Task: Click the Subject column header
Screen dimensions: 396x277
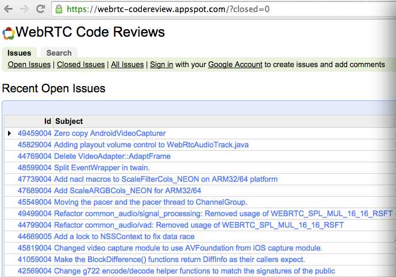Action: point(69,121)
